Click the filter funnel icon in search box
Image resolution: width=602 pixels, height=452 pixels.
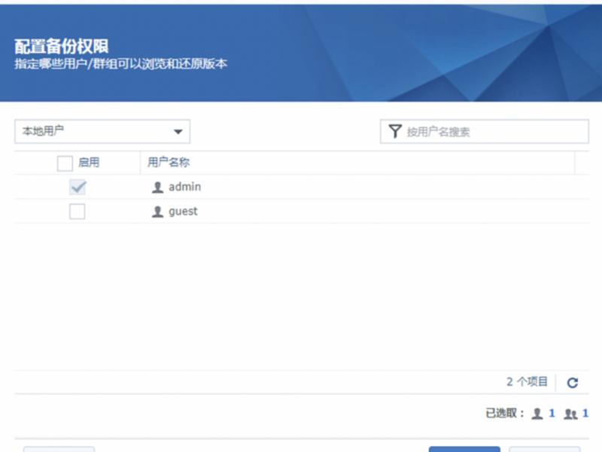[x=394, y=131]
